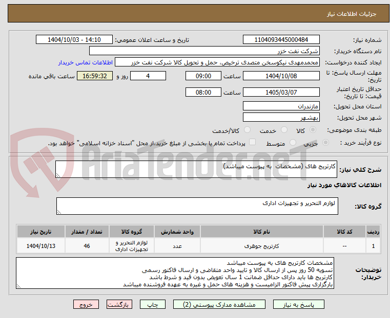Screen dimensions: 390x318
Task: Click the resize grip of شرح کلی نیاز box
Action: click(58, 175)
